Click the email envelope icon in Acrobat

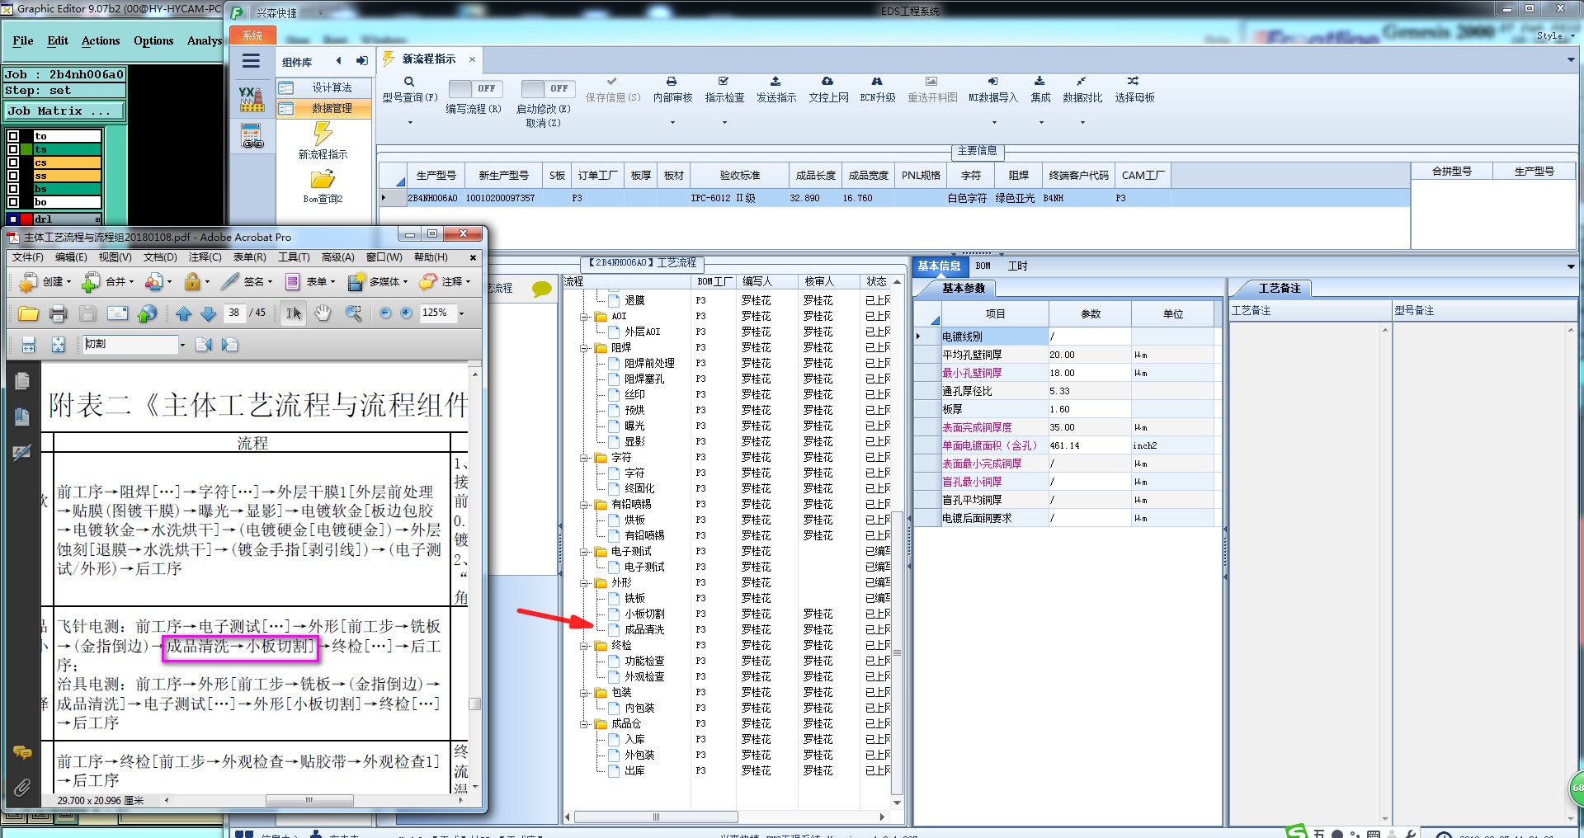118,313
